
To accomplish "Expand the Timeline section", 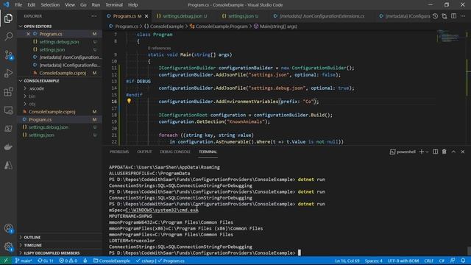I will click(x=32, y=245).
